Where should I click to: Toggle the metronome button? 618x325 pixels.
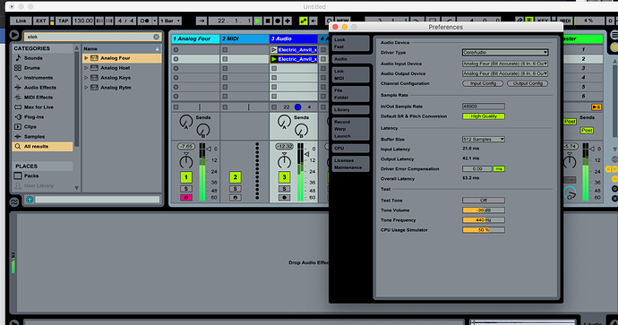pos(144,21)
